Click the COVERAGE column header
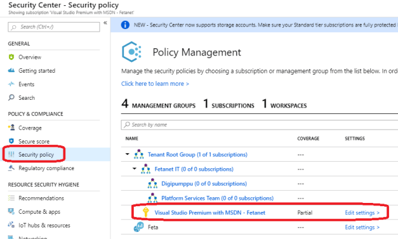 pos(308,139)
